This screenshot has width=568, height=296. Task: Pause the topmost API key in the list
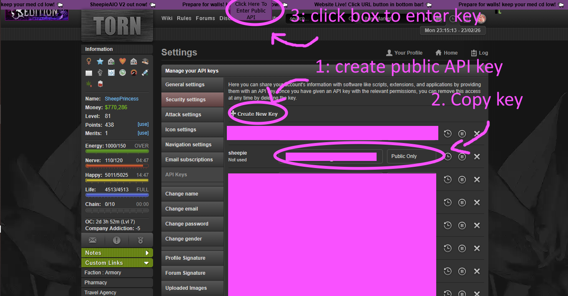pyautogui.click(x=462, y=133)
